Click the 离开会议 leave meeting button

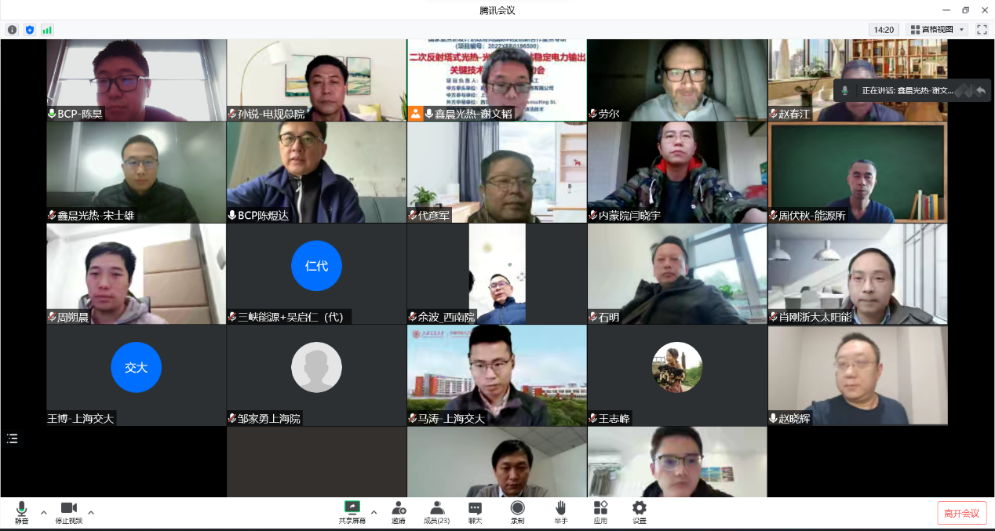pos(961,513)
